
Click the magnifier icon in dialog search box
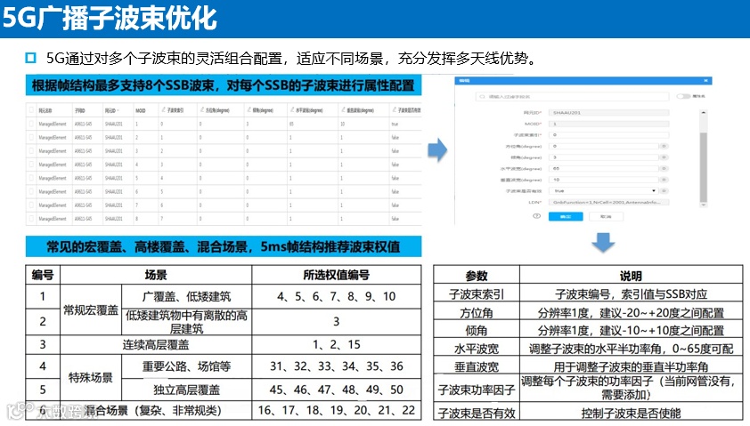(x=482, y=96)
